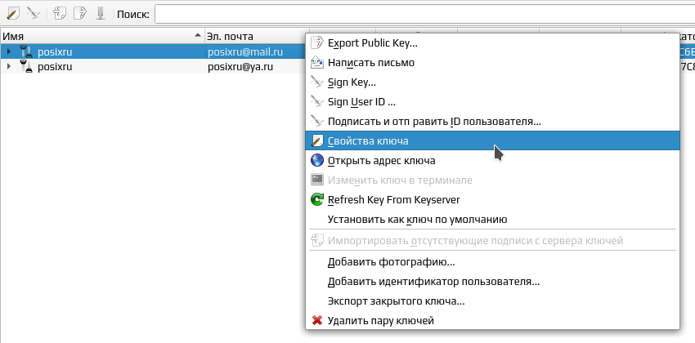The image size is (695, 343).
Task: Choose Открыть адрес ключа menu entry
Action: tap(492, 160)
